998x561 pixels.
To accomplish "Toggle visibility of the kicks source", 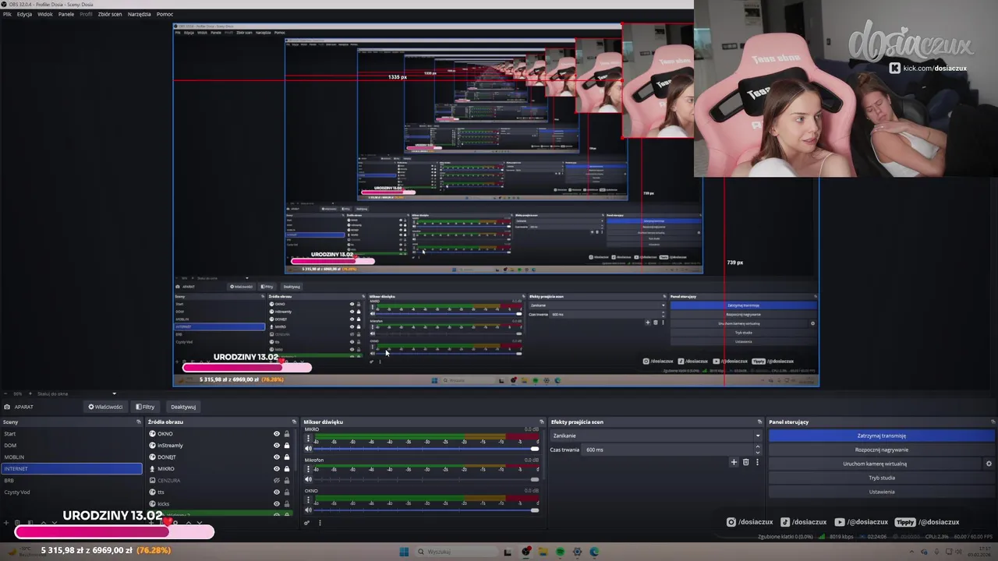I will [277, 504].
